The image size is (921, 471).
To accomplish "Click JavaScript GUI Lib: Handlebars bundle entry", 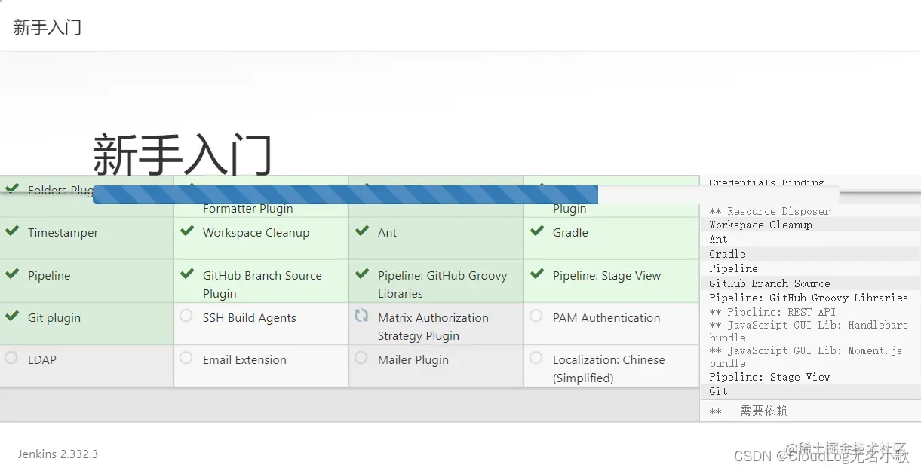I will point(809,332).
